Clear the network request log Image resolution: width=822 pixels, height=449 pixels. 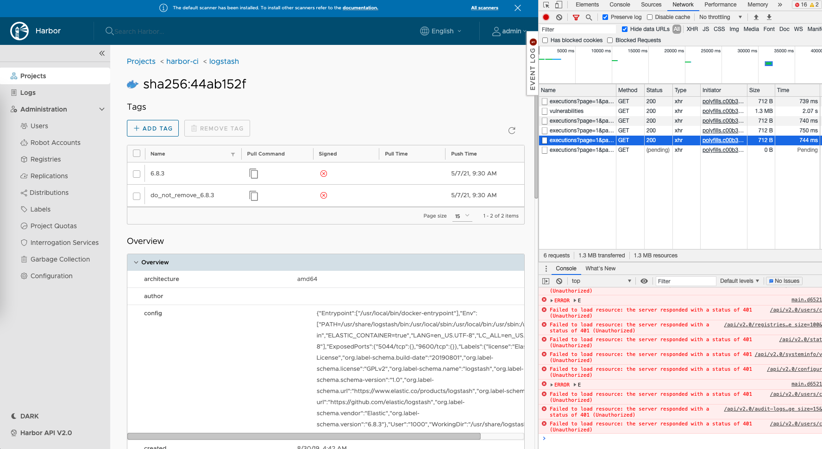(559, 17)
